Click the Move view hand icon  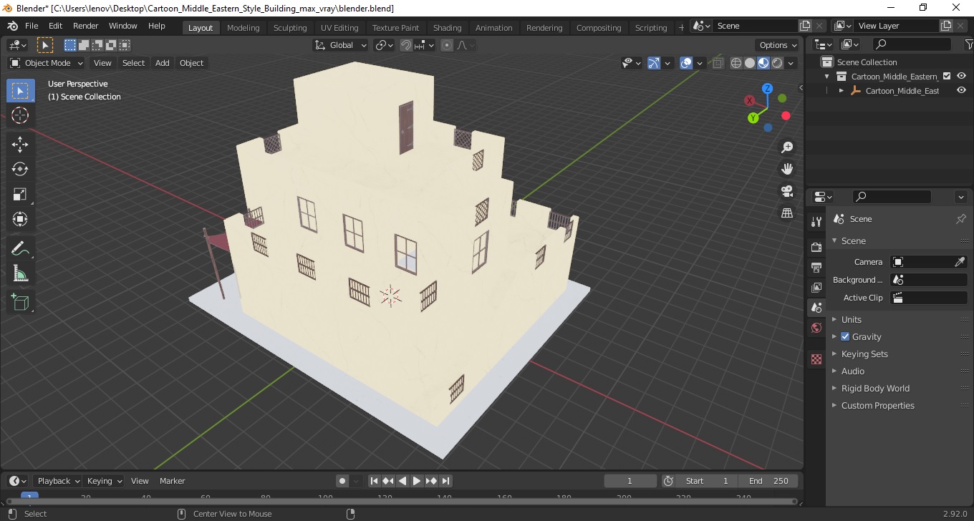787,169
